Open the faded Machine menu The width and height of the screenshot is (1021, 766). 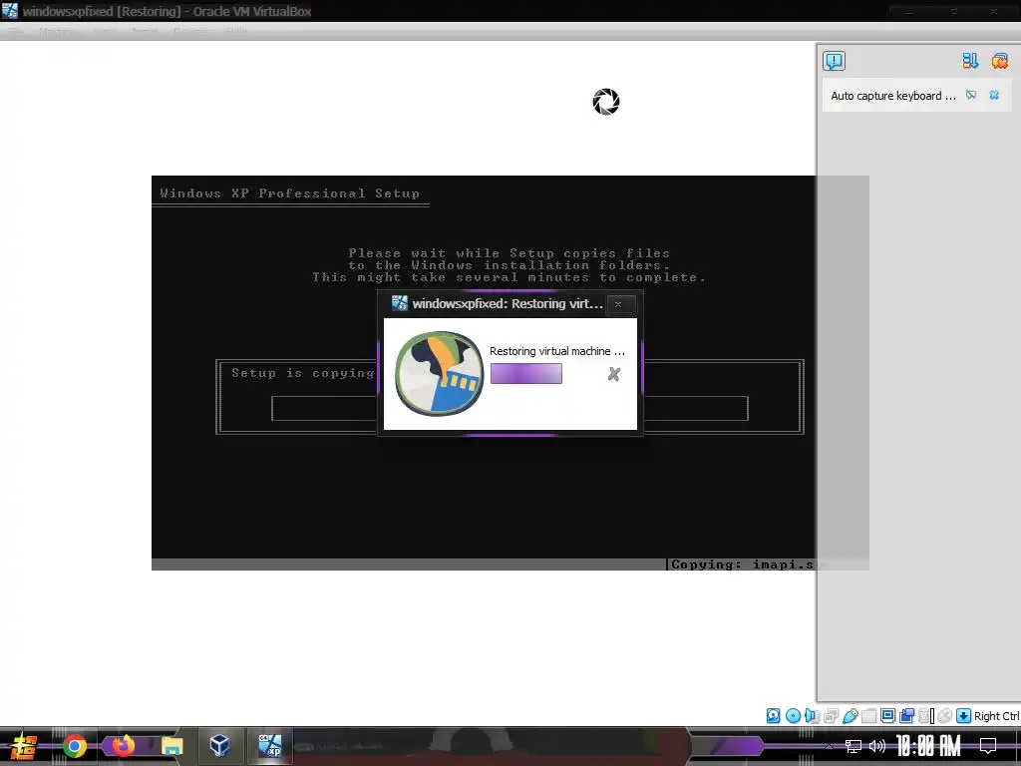[x=59, y=31]
